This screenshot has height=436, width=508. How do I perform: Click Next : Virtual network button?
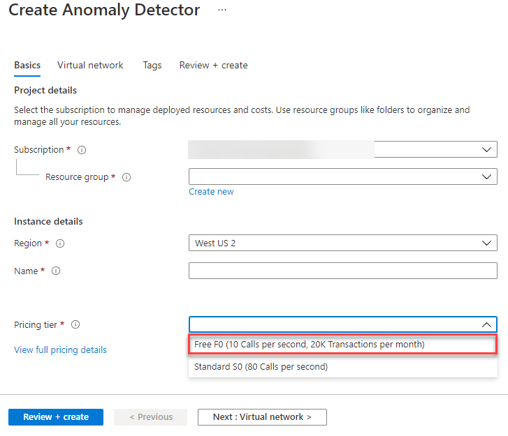coord(262,417)
